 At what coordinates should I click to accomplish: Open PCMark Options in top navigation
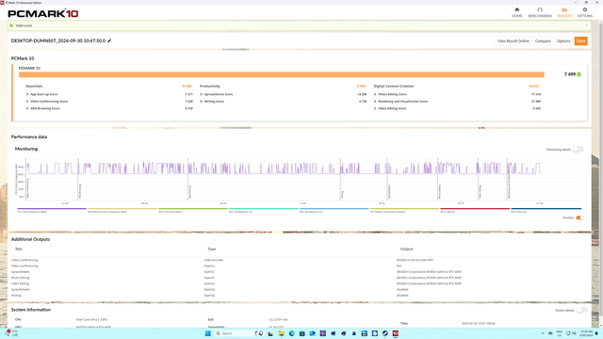point(584,12)
